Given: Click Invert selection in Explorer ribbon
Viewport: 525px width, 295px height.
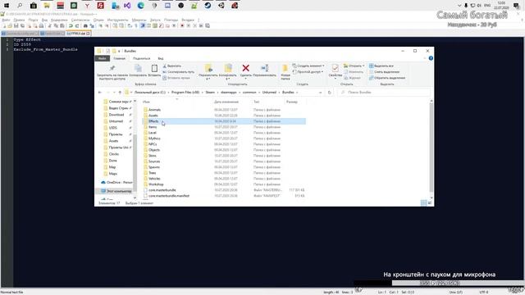Looking at the screenshot, I should pos(387,78).
